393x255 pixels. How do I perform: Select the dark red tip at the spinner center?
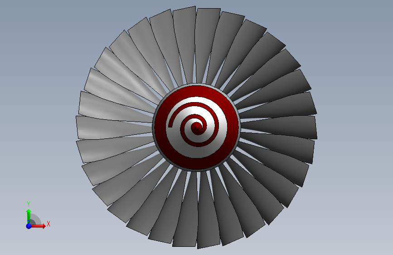197,127
